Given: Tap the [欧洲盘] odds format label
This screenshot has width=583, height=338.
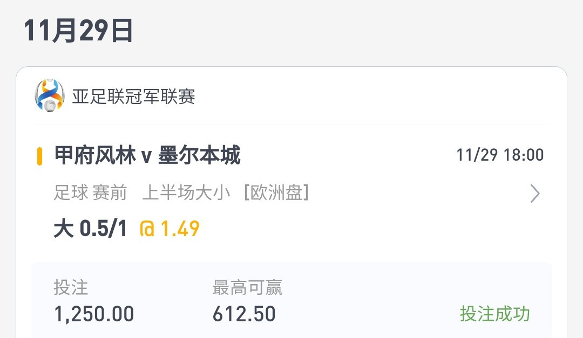Looking at the screenshot, I should [276, 193].
